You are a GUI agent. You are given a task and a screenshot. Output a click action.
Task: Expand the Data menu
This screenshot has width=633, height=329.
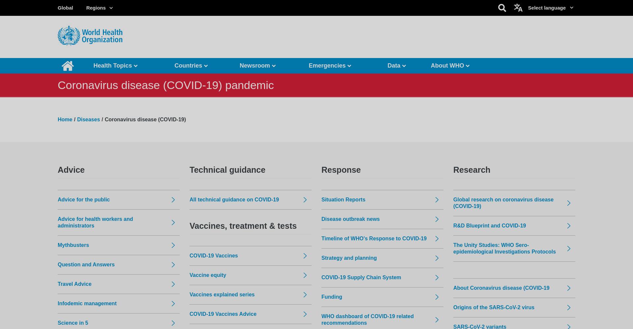point(397,66)
